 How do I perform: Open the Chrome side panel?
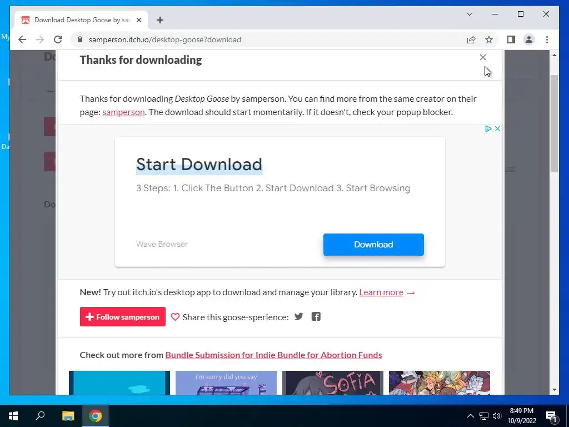511,39
